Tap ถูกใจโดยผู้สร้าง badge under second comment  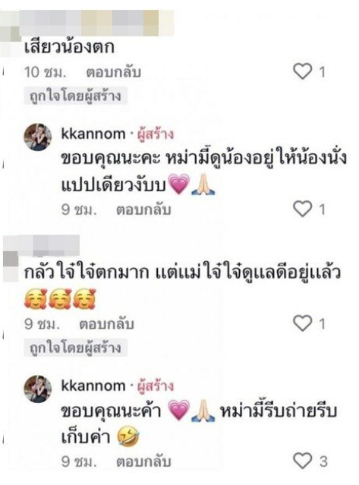coord(75,348)
